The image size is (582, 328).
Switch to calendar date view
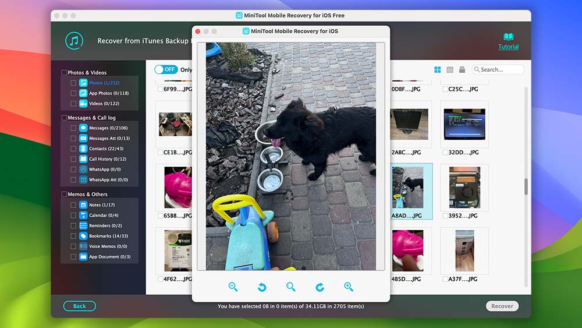[x=450, y=69]
